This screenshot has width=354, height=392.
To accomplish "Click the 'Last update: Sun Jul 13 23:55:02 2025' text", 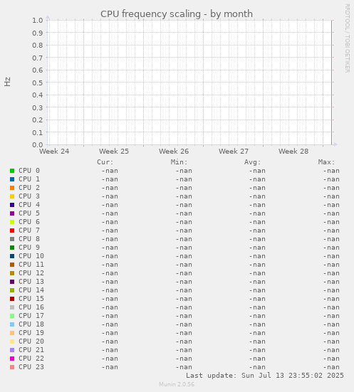I will [x=265, y=376].
